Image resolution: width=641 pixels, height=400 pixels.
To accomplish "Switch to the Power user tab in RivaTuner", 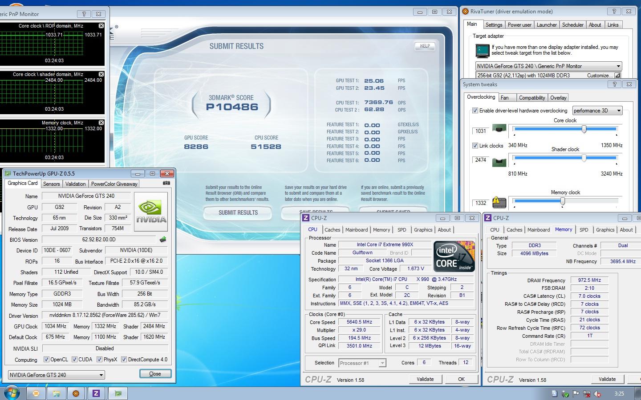I will click(x=519, y=25).
